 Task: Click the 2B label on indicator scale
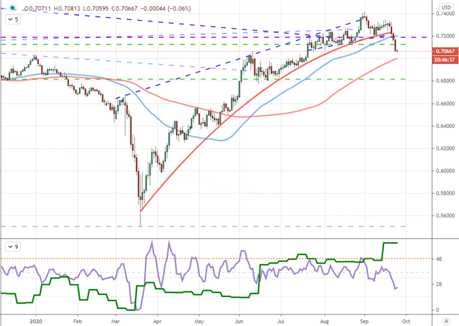tap(439, 284)
